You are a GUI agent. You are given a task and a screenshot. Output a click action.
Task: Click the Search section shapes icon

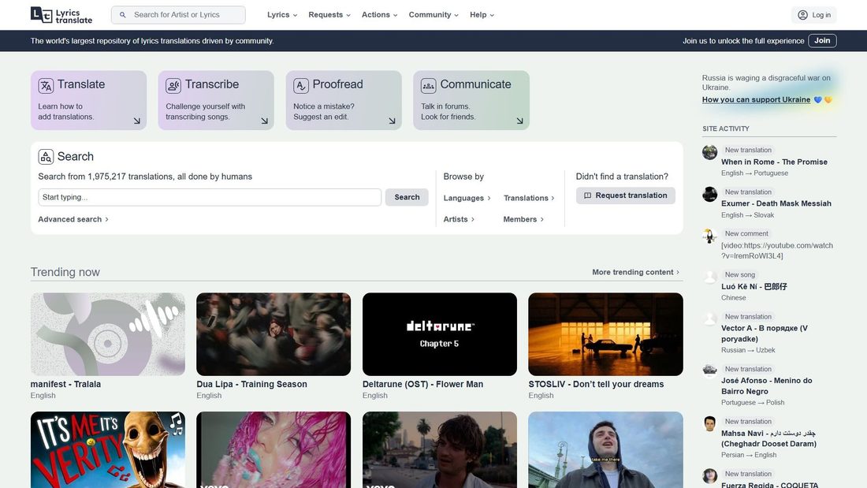(46, 157)
